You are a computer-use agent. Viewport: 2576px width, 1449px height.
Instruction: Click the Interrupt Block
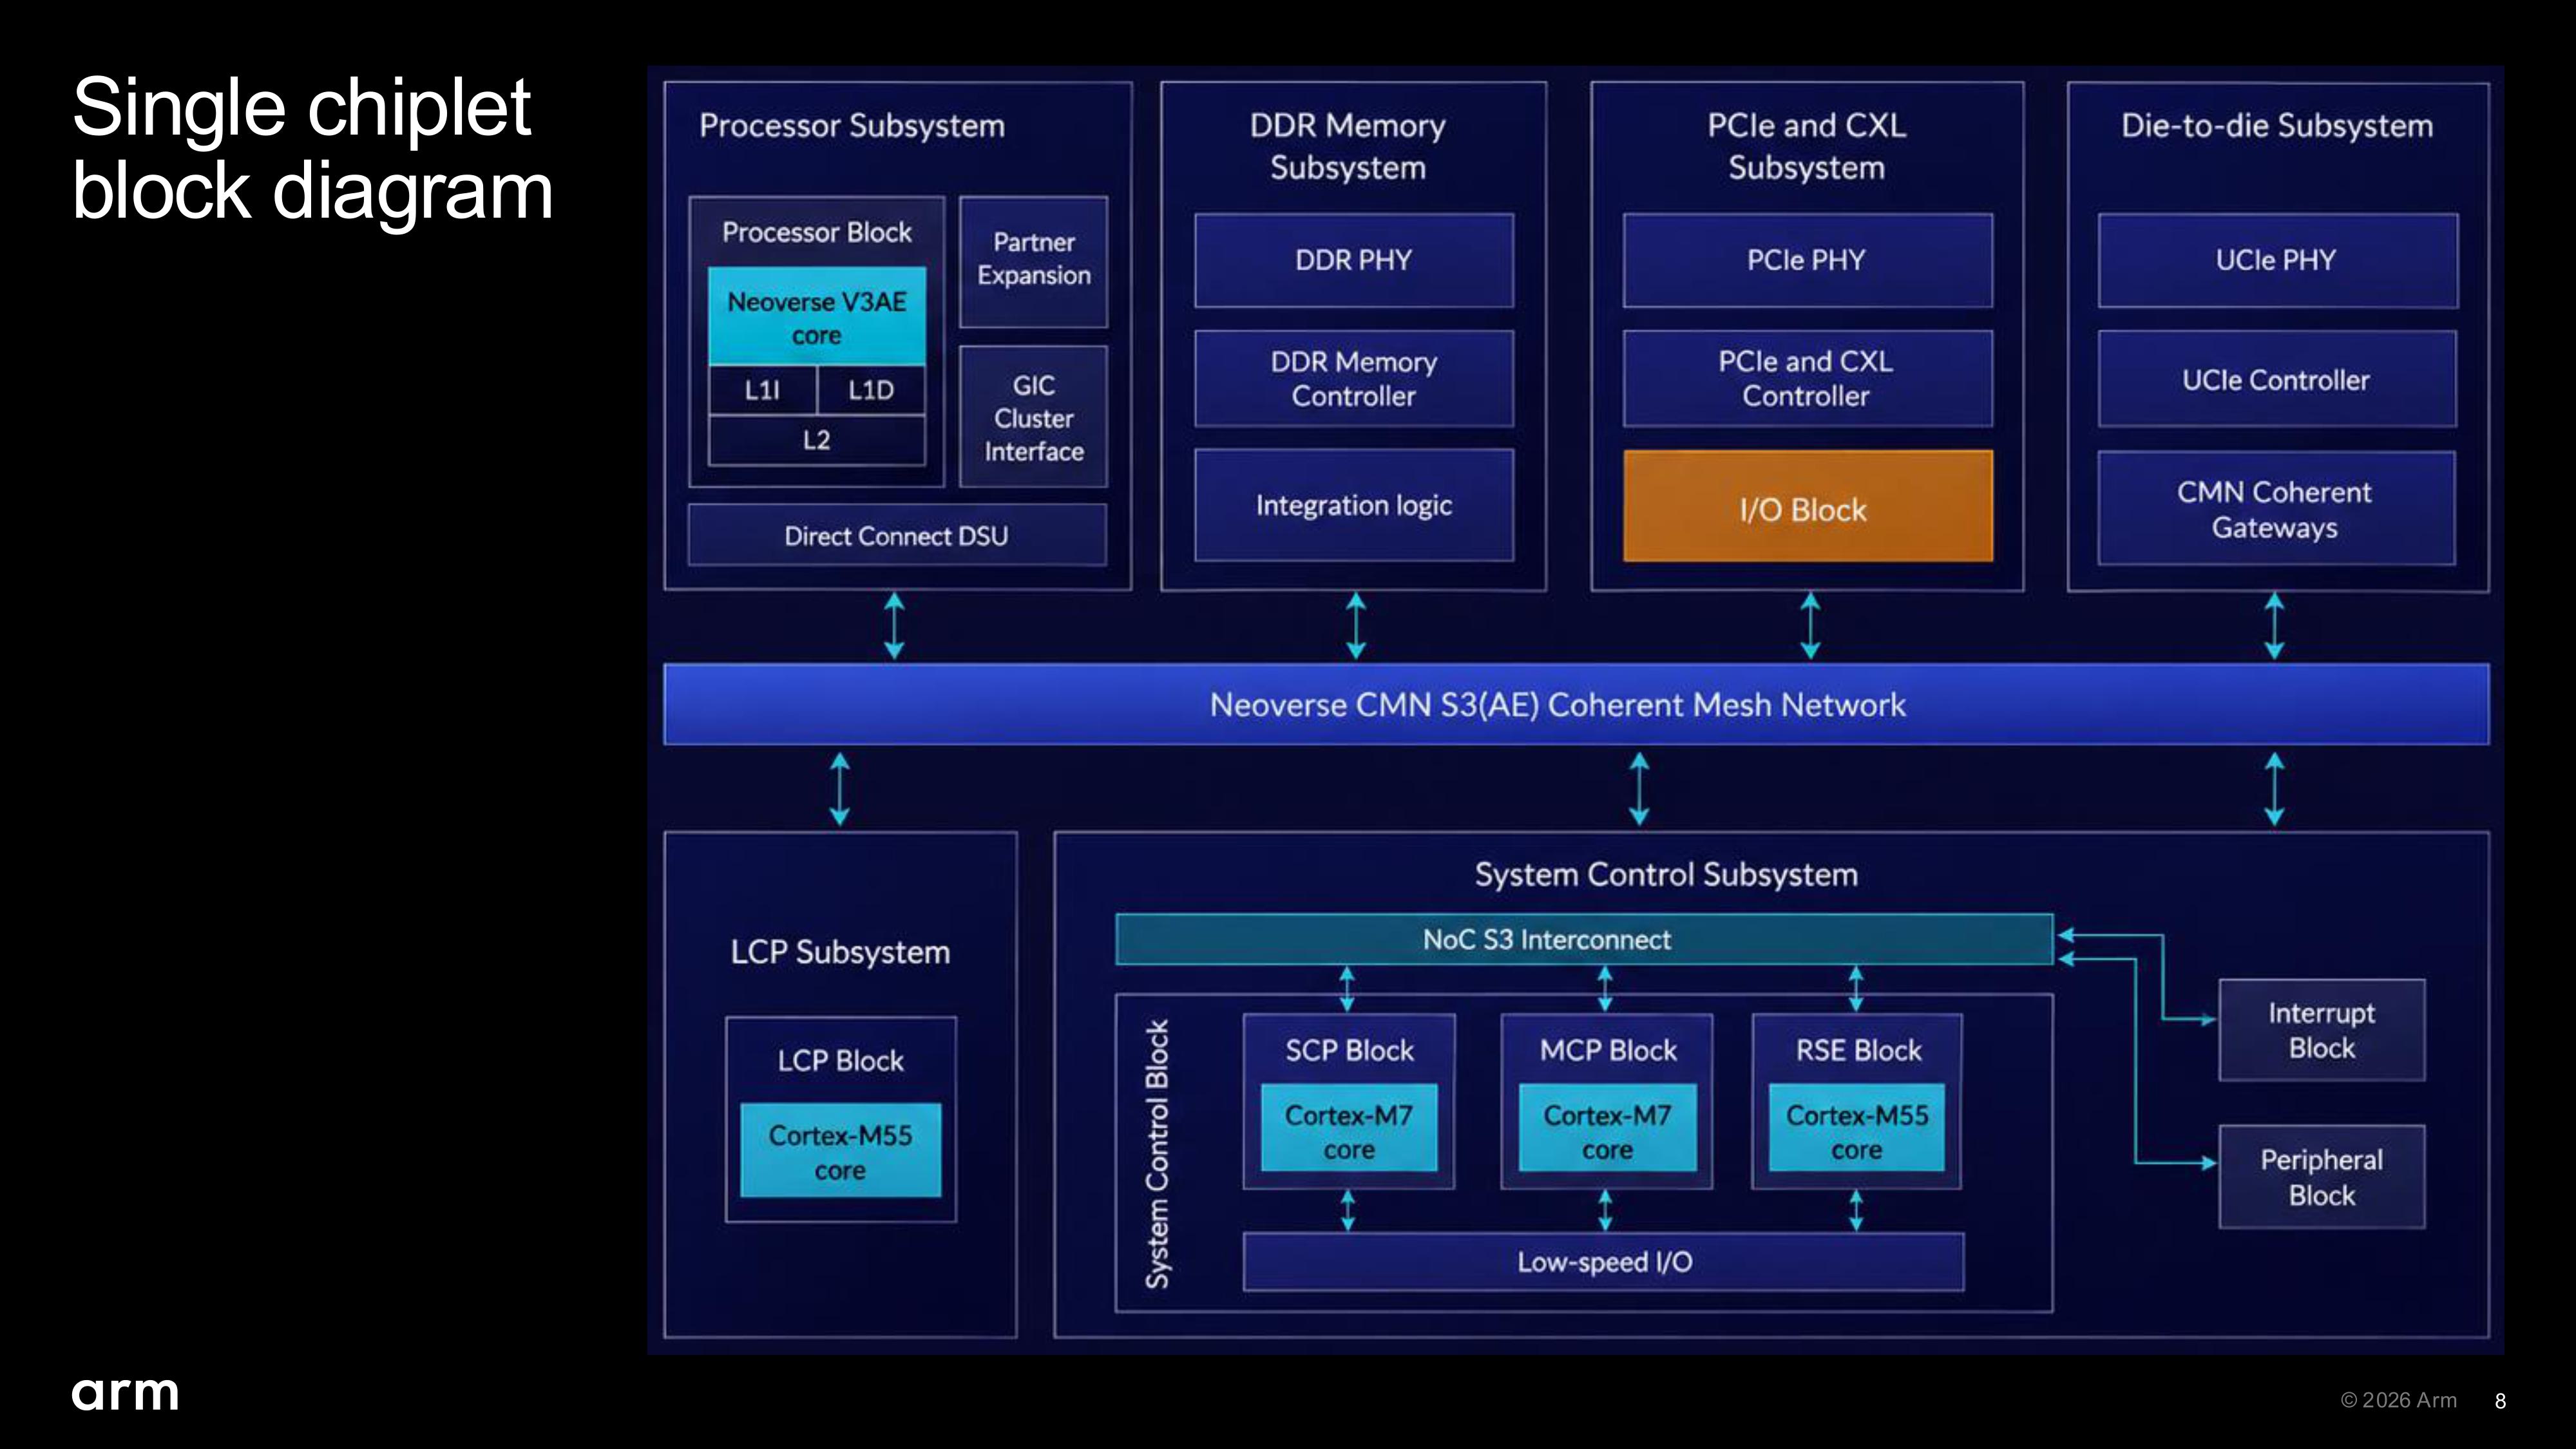pyautogui.click(x=2322, y=1030)
